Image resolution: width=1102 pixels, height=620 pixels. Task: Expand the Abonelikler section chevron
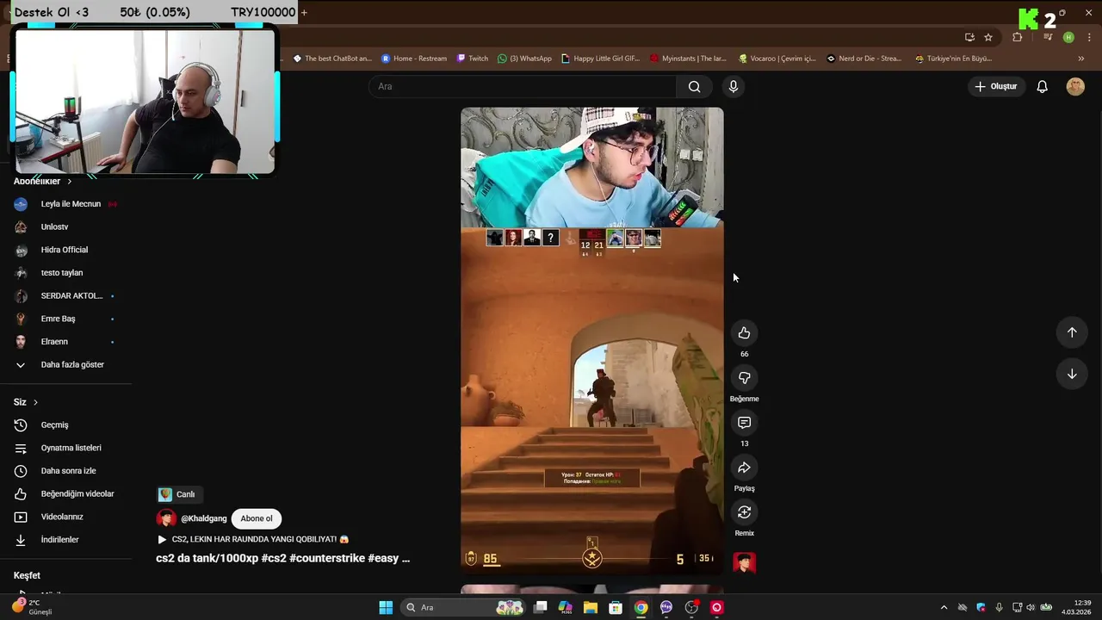[69, 182]
